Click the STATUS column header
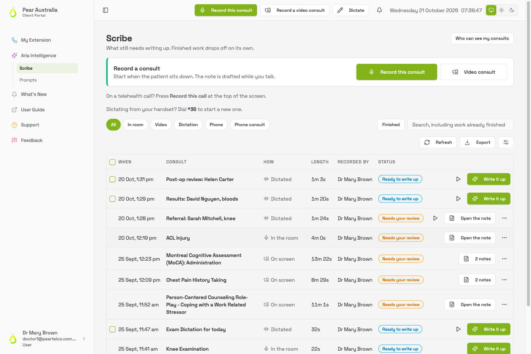This screenshot has height=354, width=531. [386, 162]
